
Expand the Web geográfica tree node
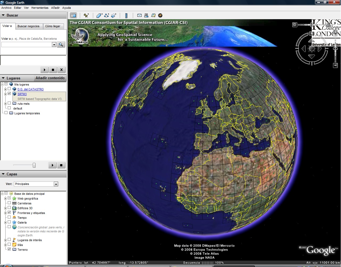[5, 199]
